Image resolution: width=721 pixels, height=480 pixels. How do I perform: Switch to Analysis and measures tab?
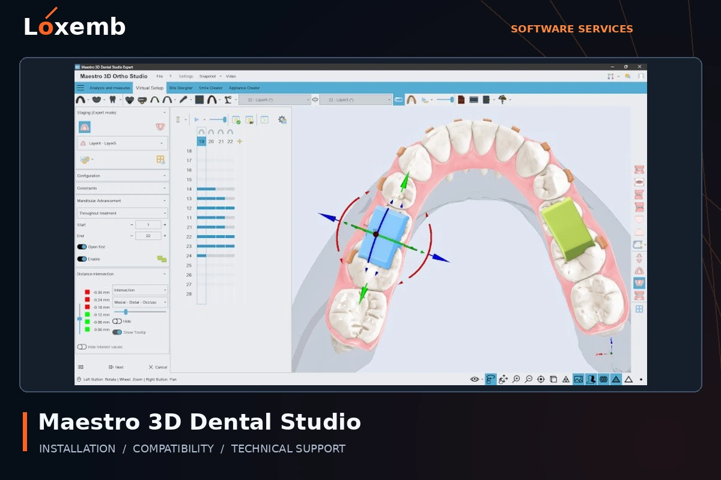pos(110,88)
